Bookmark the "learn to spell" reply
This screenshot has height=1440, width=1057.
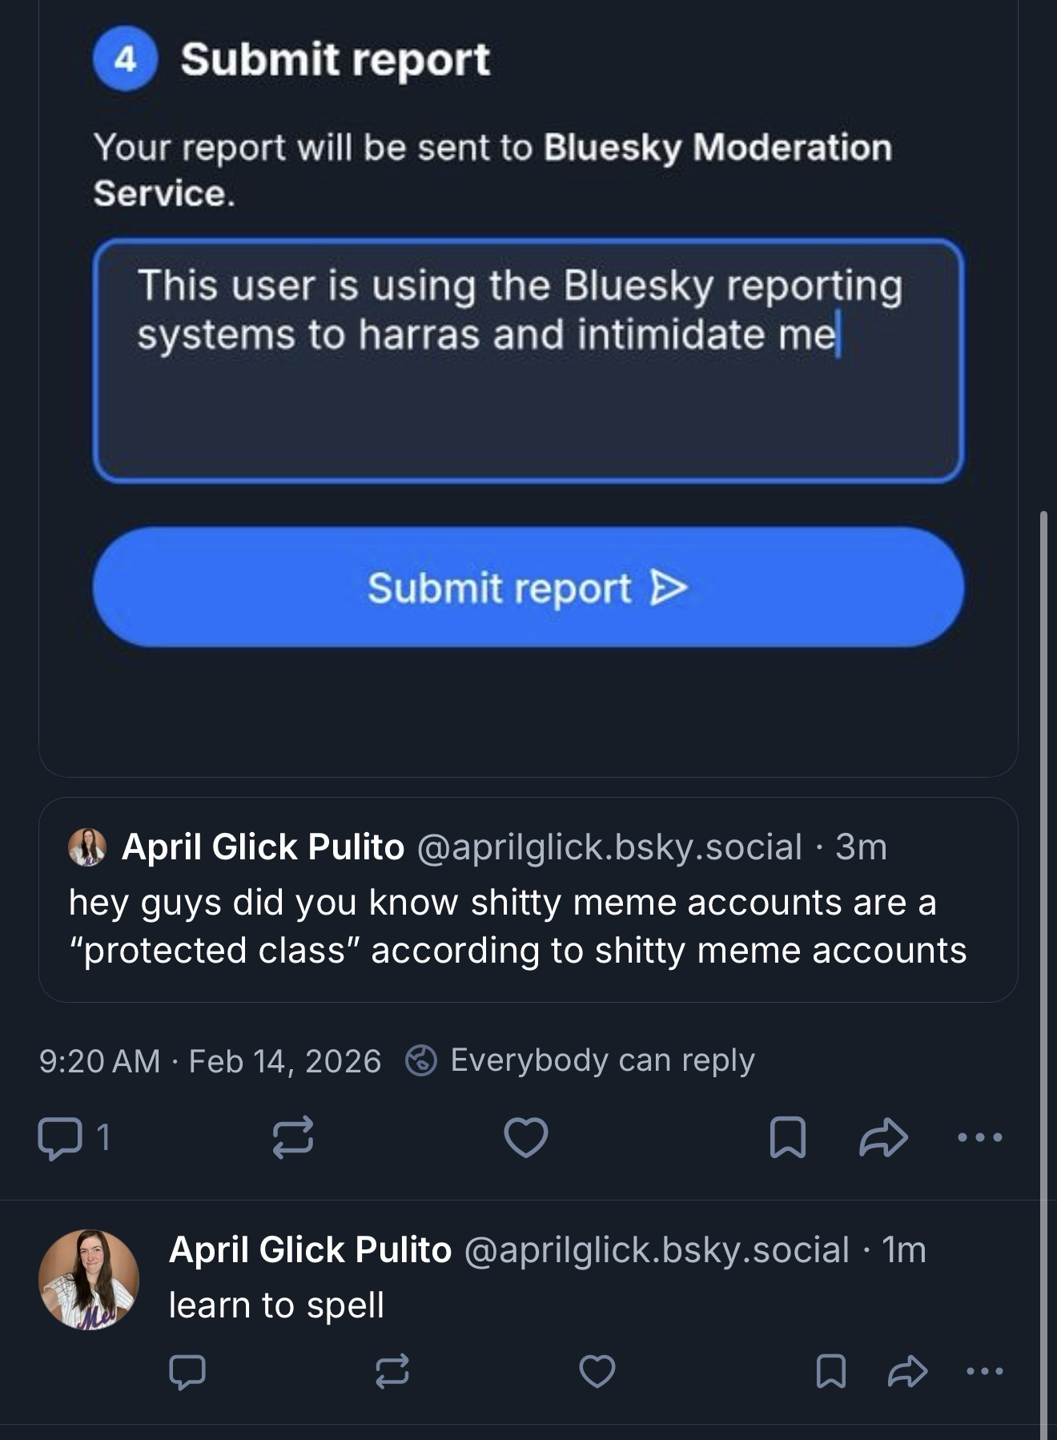[830, 1371]
